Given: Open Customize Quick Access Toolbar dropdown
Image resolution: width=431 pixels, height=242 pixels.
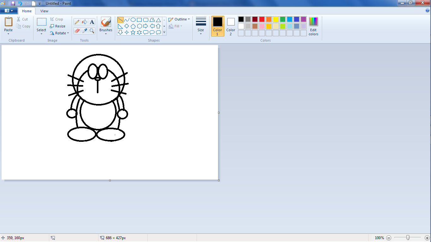Looking at the screenshot, I should (x=40, y=3).
